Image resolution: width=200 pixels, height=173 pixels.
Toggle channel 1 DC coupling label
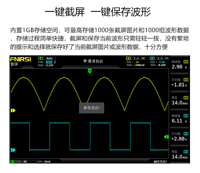click(143, 58)
